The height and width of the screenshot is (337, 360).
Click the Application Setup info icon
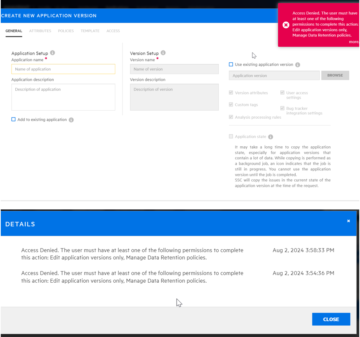tap(52, 53)
